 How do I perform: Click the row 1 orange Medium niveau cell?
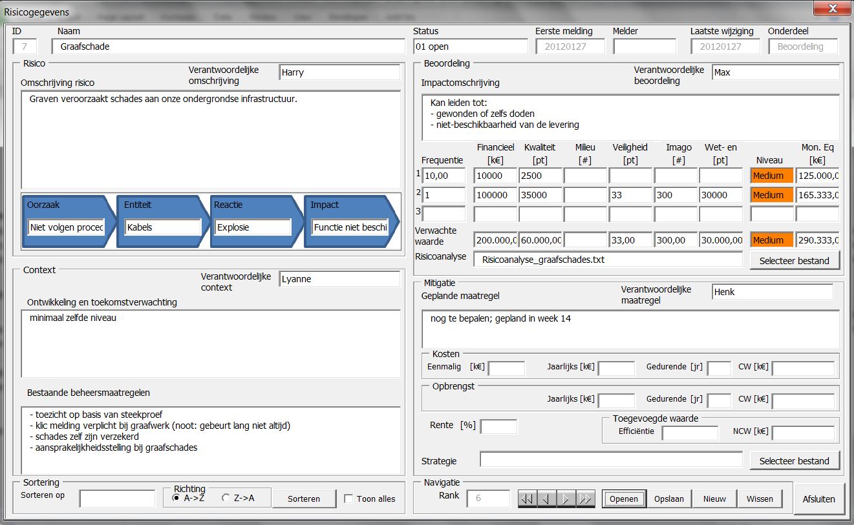pyautogui.click(x=772, y=176)
